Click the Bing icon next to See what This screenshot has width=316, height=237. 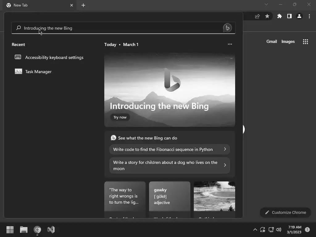(x=114, y=138)
